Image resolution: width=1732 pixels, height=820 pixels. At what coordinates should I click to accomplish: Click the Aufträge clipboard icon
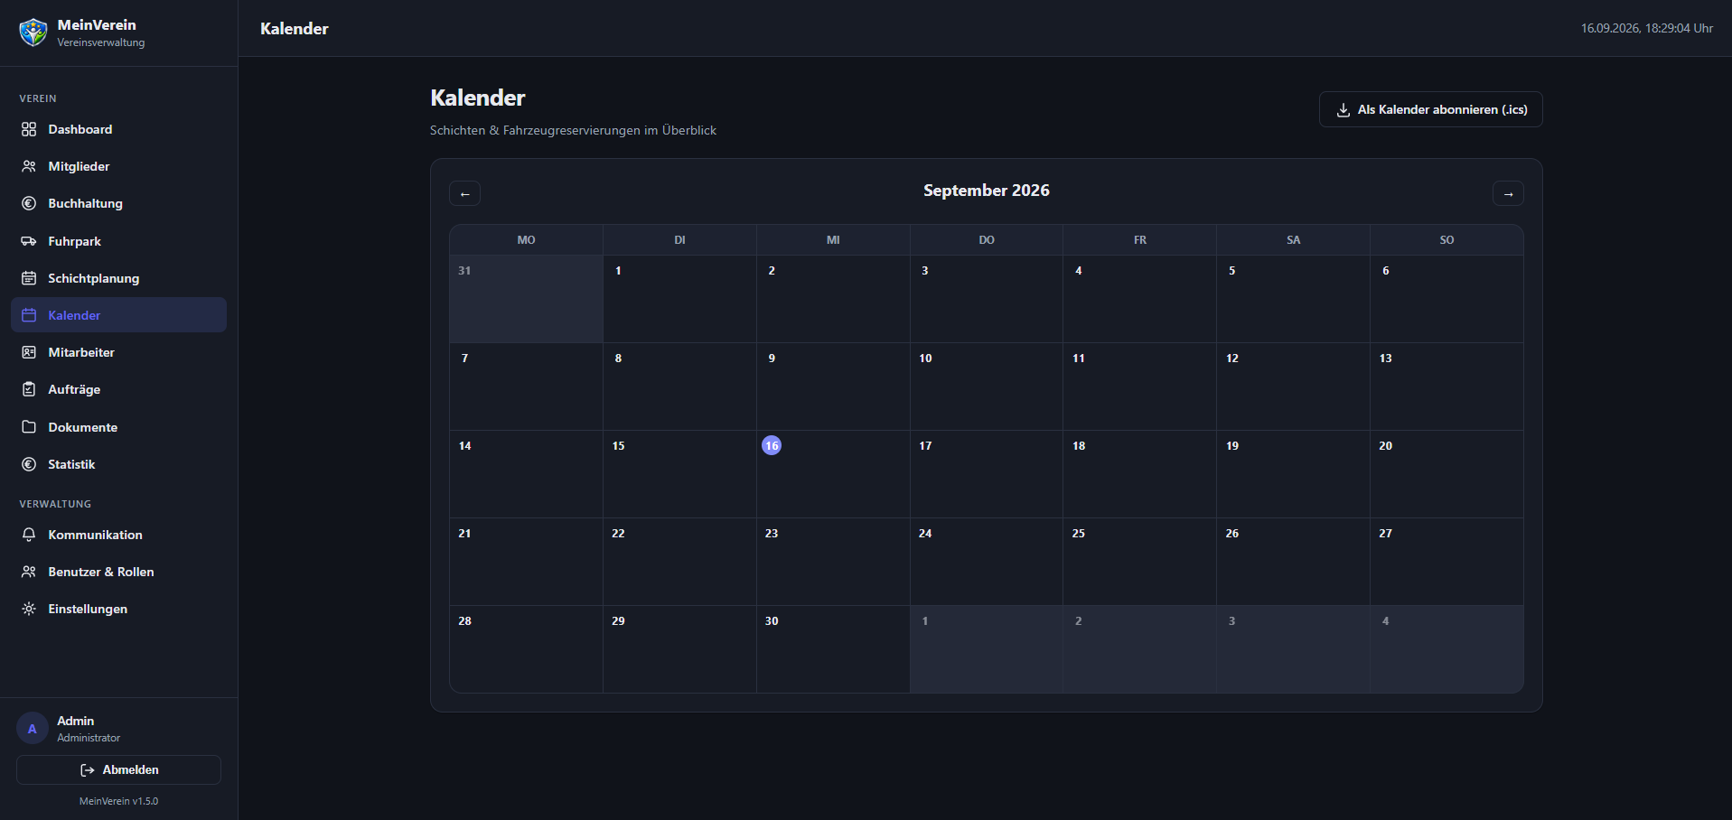point(29,389)
